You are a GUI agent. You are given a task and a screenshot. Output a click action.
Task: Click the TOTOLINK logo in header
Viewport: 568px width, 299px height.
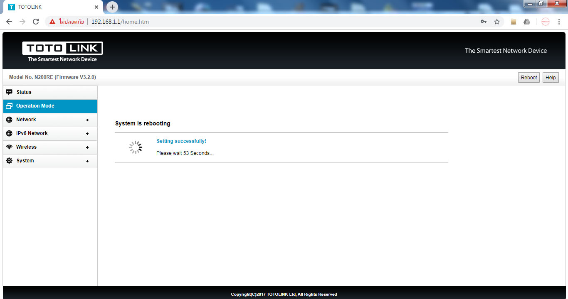point(62,52)
